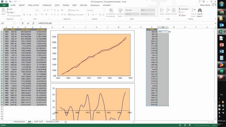Select column Q header
This screenshot has height=127, width=226.
click(163, 27)
